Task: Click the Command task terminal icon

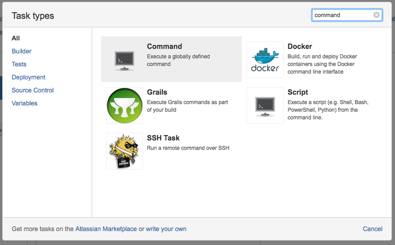Action: pyautogui.click(x=124, y=60)
